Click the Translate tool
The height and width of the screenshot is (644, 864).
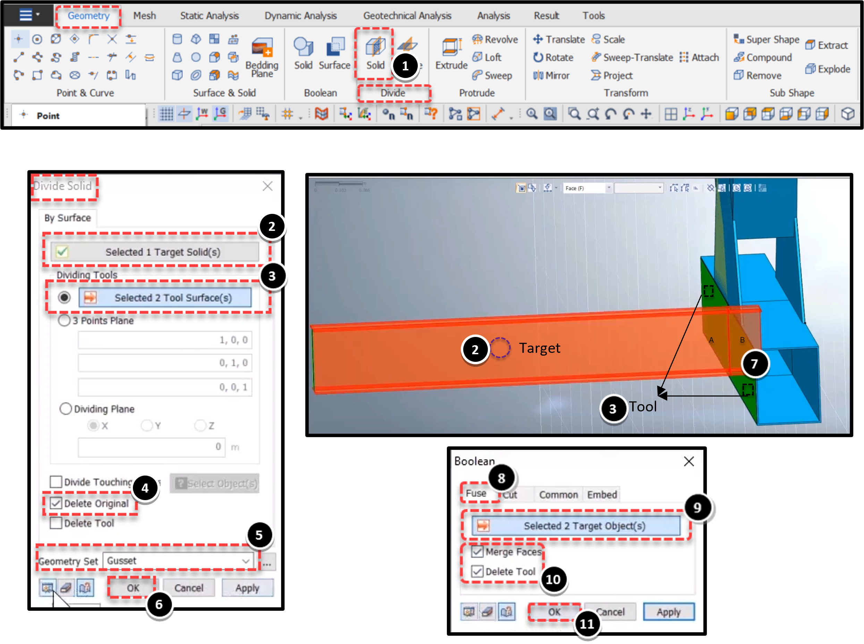point(559,40)
